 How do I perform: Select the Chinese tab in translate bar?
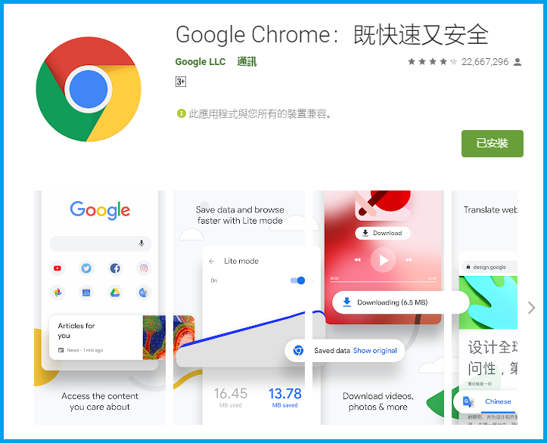(x=498, y=401)
